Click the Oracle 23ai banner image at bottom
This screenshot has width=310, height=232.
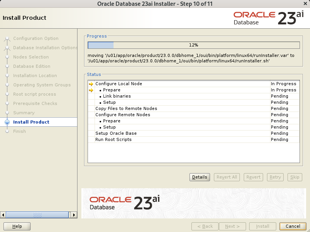[193, 203]
